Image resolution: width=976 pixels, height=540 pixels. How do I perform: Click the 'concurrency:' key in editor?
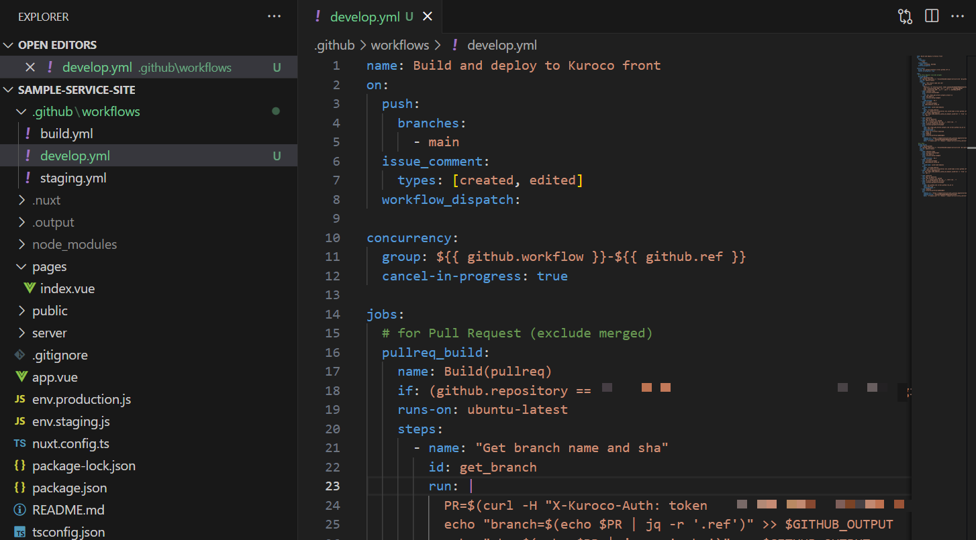click(x=413, y=237)
